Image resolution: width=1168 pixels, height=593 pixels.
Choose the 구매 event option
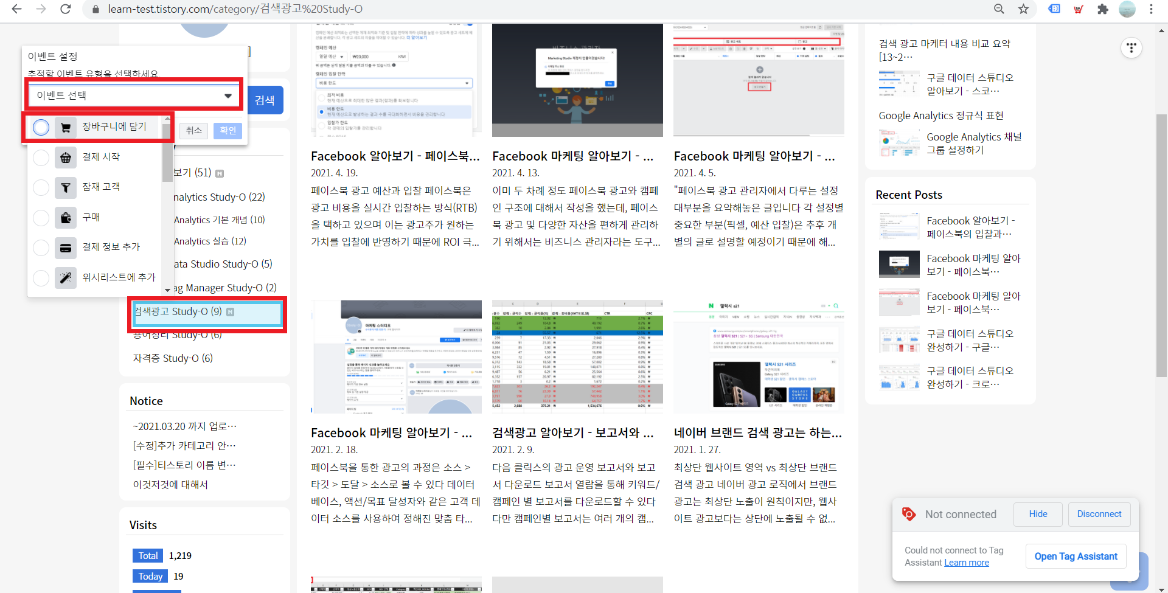tap(95, 218)
